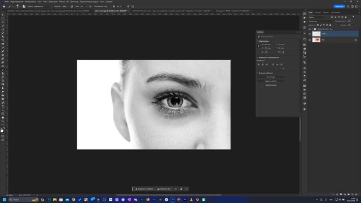361x203 pixels.
Task: Open smoothing options gear icon
Action: (x=113, y=6)
